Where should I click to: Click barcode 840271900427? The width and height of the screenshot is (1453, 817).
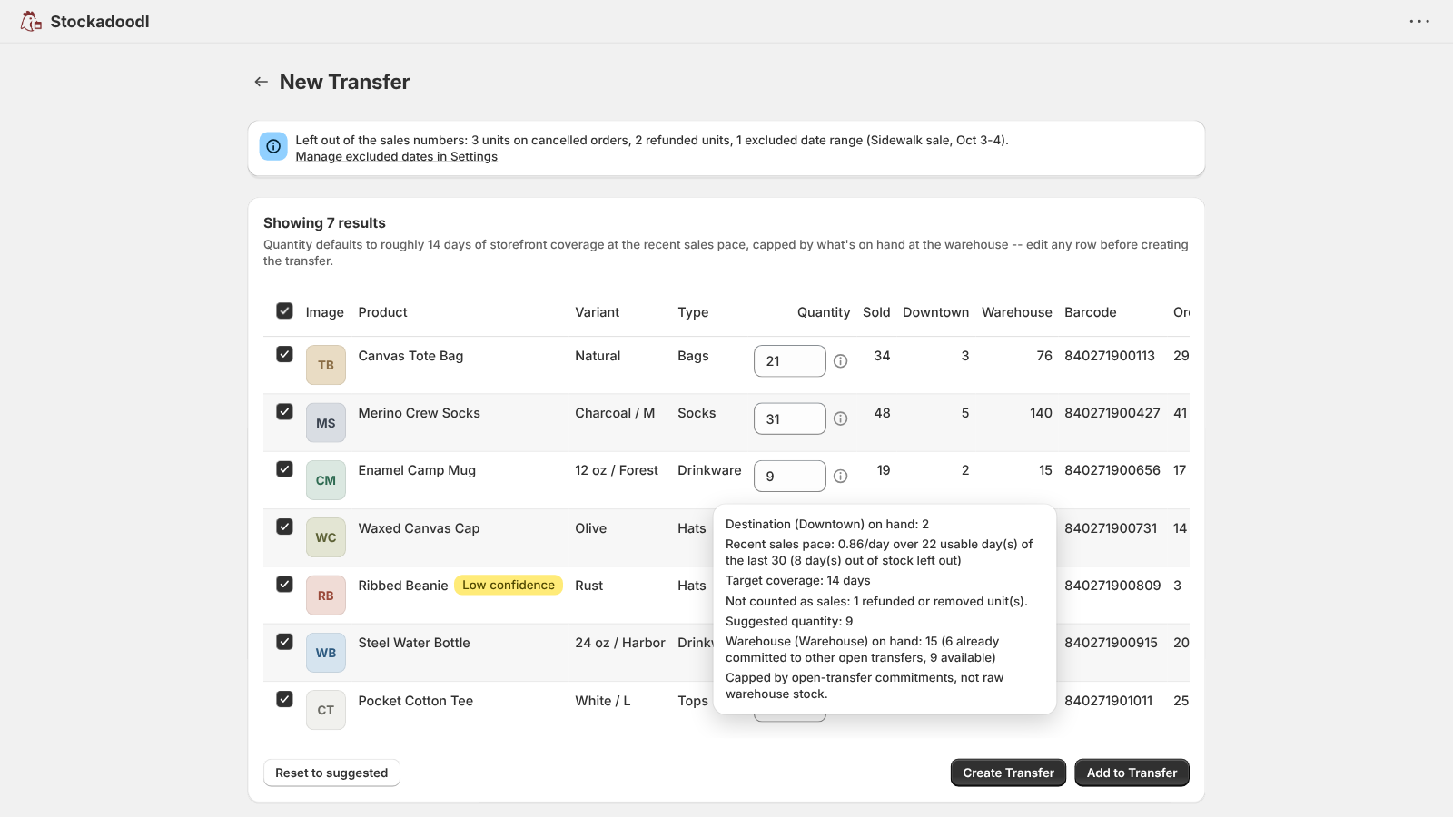[x=1112, y=413]
